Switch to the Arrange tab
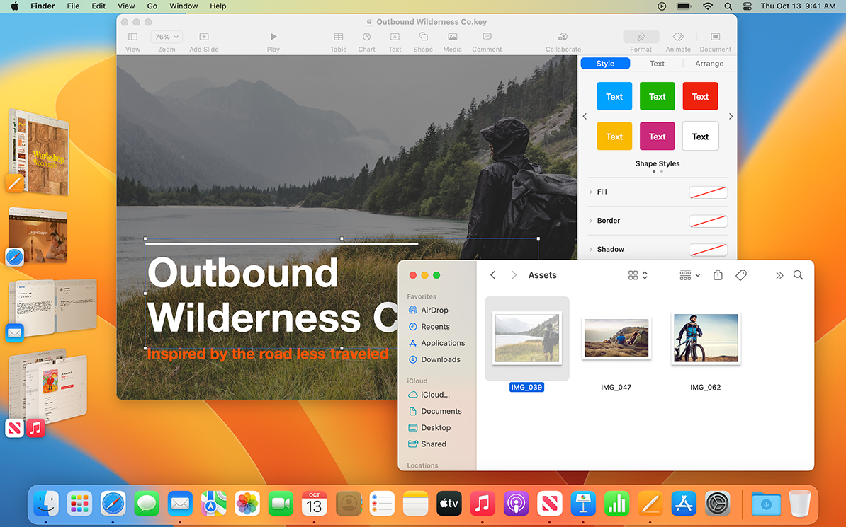Viewport: 846px width, 527px height. point(709,64)
